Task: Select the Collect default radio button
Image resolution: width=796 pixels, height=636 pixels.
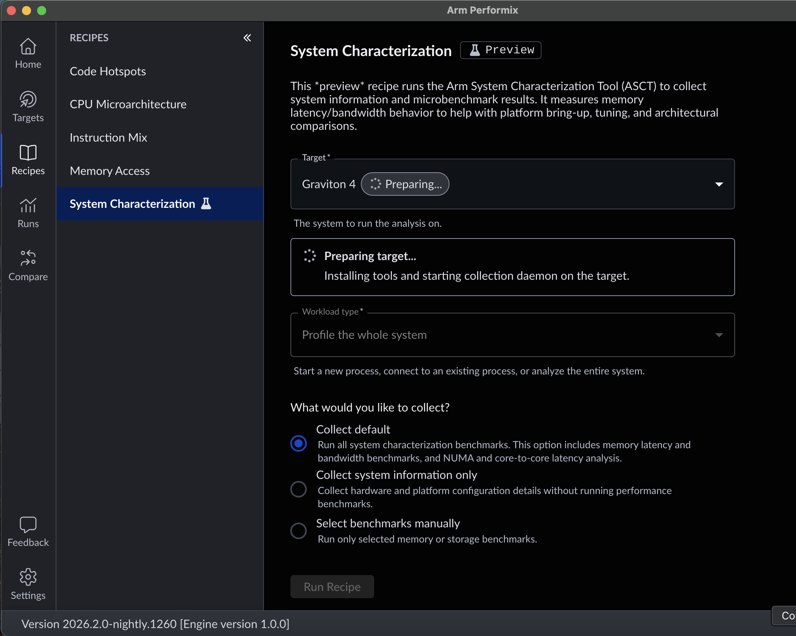Action: [298, 443]
